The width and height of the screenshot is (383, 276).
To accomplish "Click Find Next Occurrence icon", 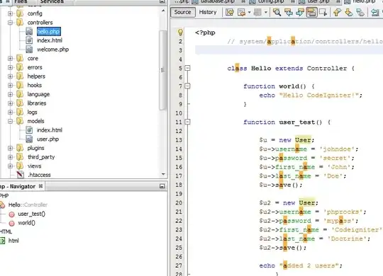I will point(300,12).
